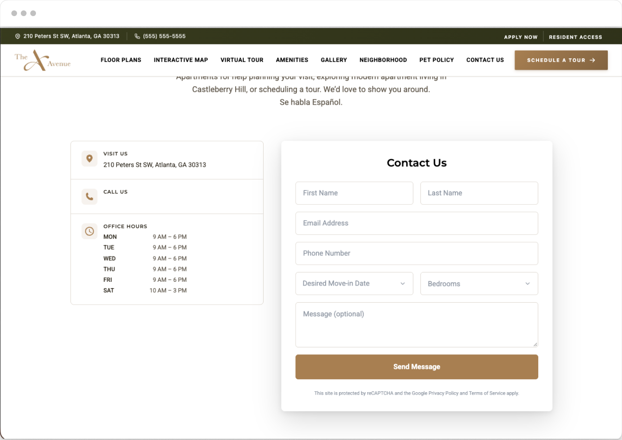Select Contact Us in the navbar

click(485, 60)
